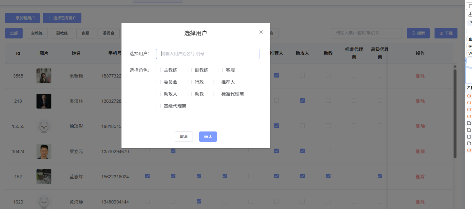Screen dimensions: 472x209
Task: Check the 主教练 role checkbox in the dialog
Action: [x=158, y=70]
